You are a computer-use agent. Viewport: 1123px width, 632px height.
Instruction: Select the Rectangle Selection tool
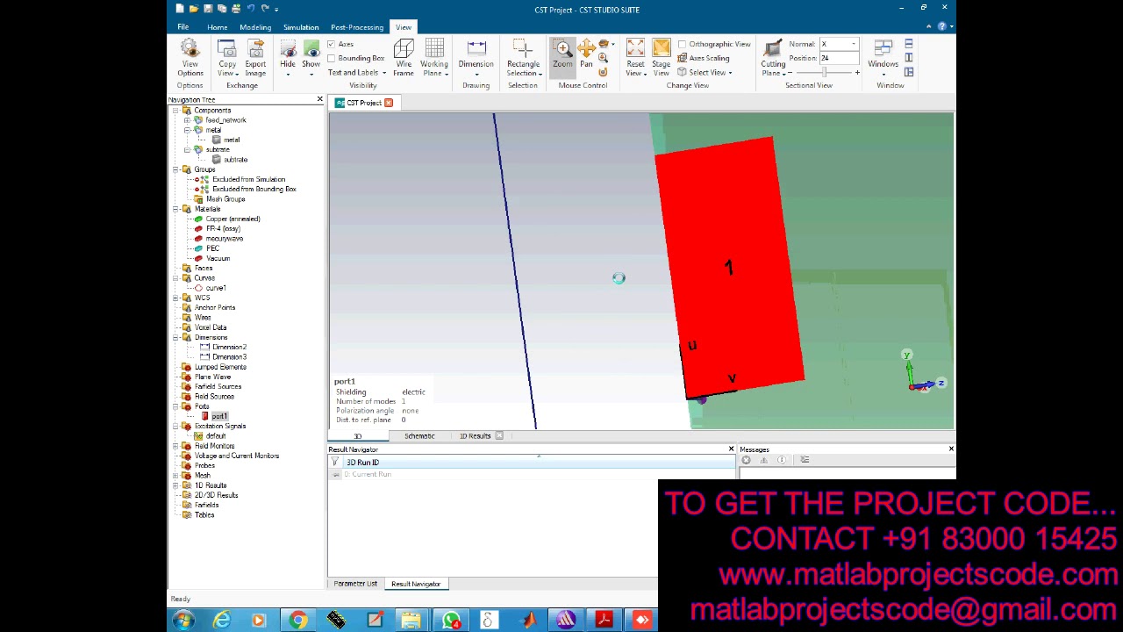pos(523,57)
